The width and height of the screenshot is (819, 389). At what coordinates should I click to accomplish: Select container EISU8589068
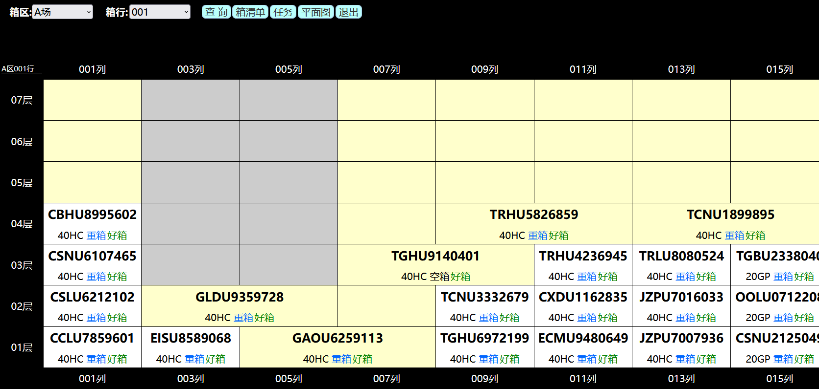pos(191,338)
